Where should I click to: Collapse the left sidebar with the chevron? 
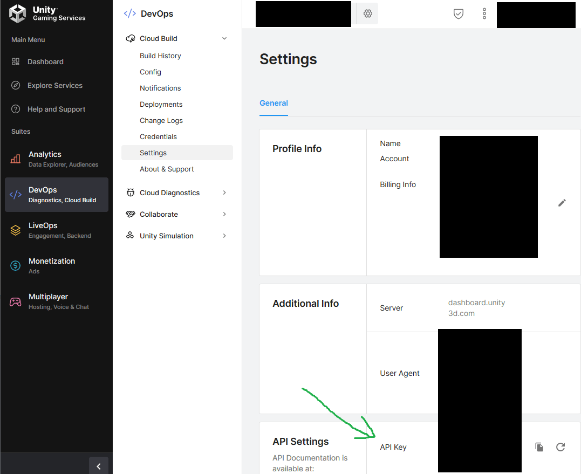[98, 465]
